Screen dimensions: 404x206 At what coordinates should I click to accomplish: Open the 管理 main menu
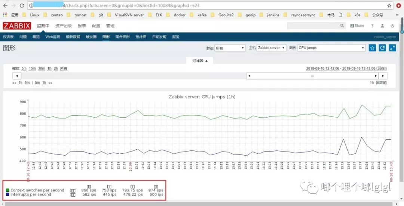[110, 26]
